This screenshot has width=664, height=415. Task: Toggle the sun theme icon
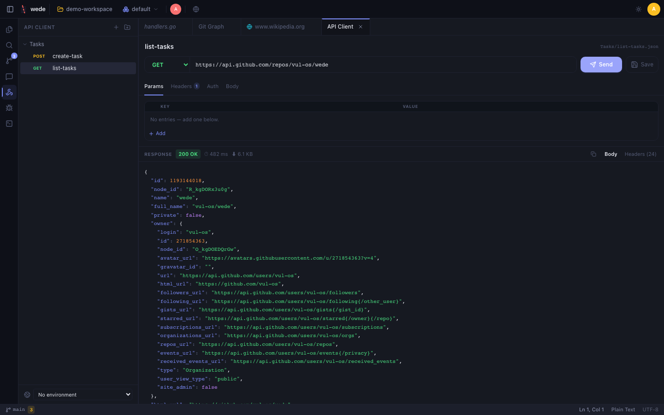click(639, 9)
